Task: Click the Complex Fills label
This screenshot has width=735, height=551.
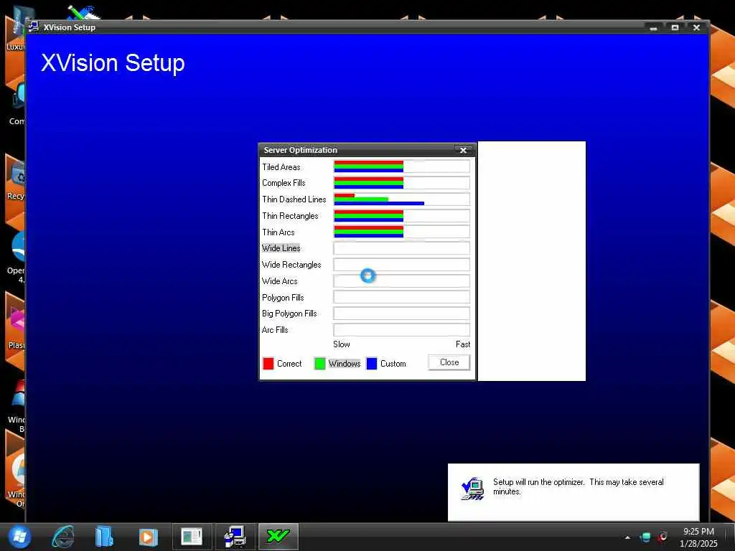Action: click(284, 183)
